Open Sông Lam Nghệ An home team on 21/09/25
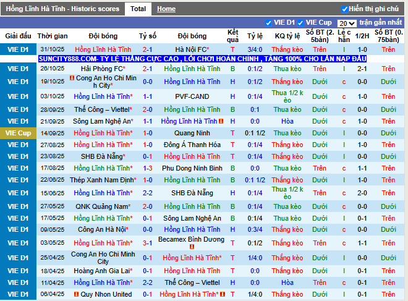 103,121
